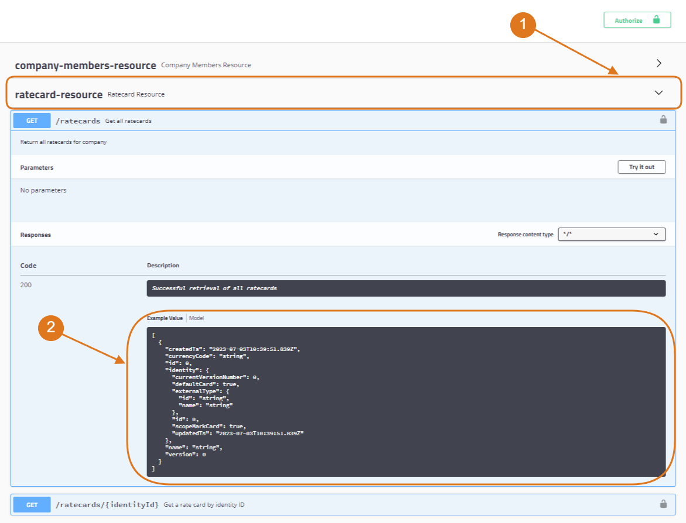Click the Code column header
The height and width of the screenshot is (523, 686).
click(29, 266)
